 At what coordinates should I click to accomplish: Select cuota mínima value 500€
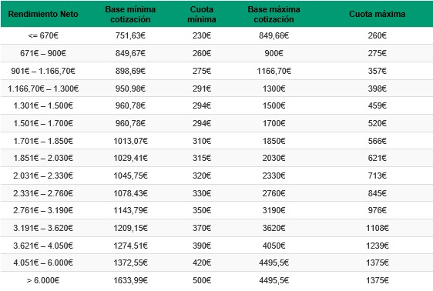[x=202, y=280]
